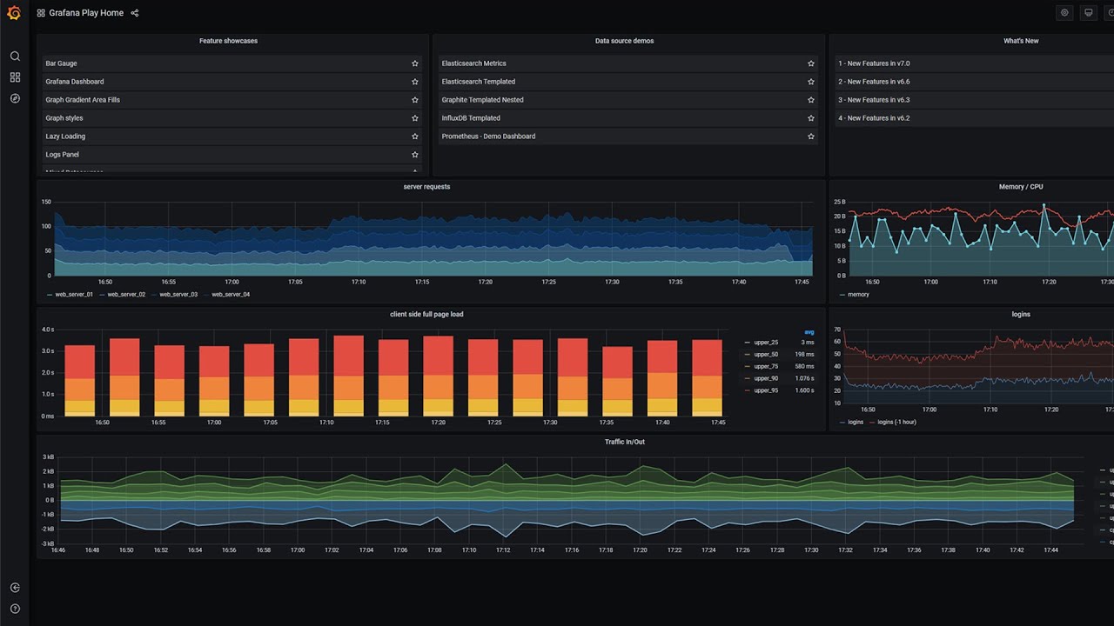1114x626 pixels.
Task: Click the Grafana logo at top left
Action: pos(14,12)
